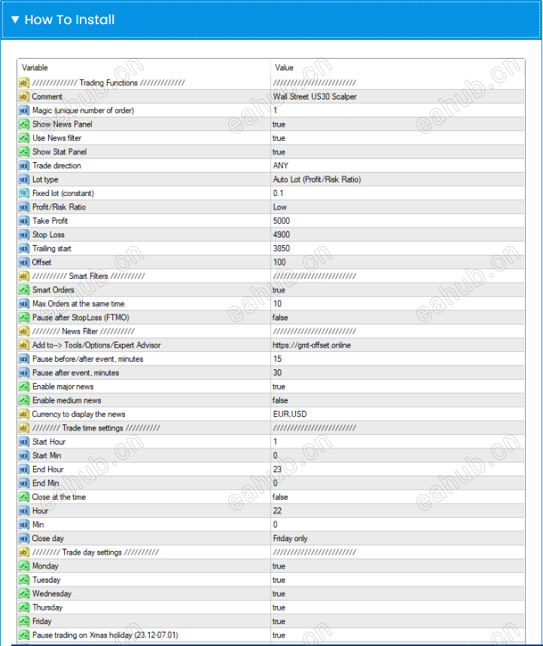Click the integer icon beside Trailing start
This screenshot has height=646, width=543.
pos(24,249)
